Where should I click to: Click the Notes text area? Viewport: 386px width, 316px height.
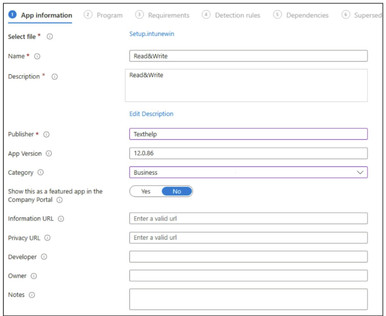248,299
